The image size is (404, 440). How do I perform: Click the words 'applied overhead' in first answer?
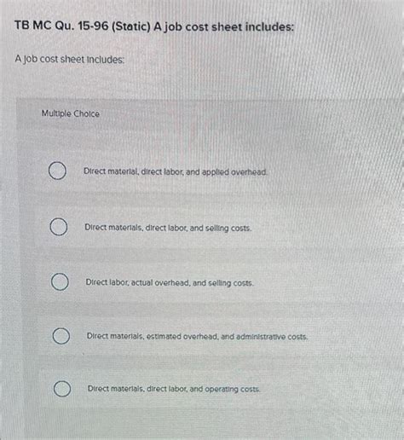click(234, 172)
